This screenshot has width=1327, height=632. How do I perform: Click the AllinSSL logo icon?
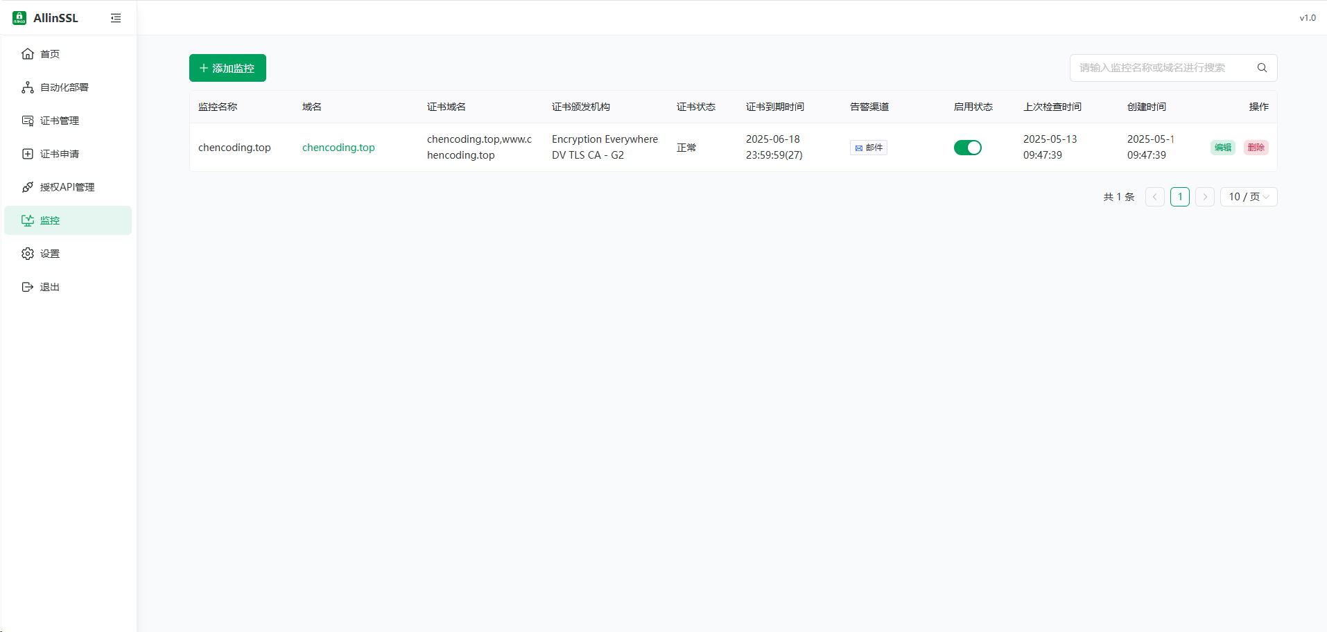point(19,18)
